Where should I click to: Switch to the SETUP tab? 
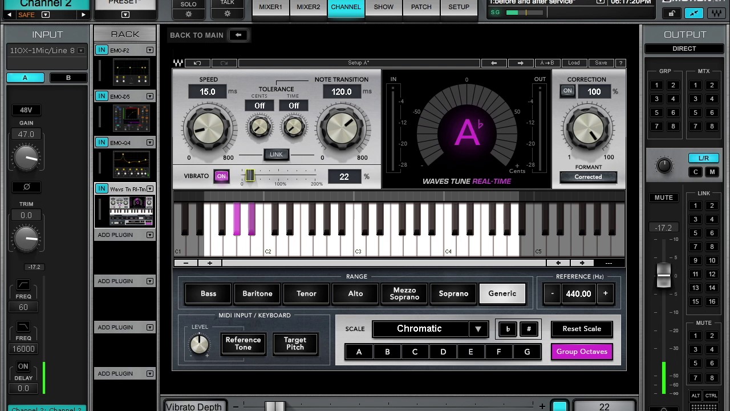click(459, 7)
